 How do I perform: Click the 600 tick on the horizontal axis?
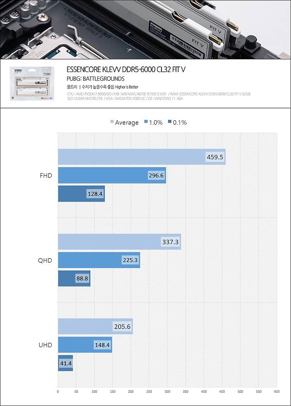point(276,391)
